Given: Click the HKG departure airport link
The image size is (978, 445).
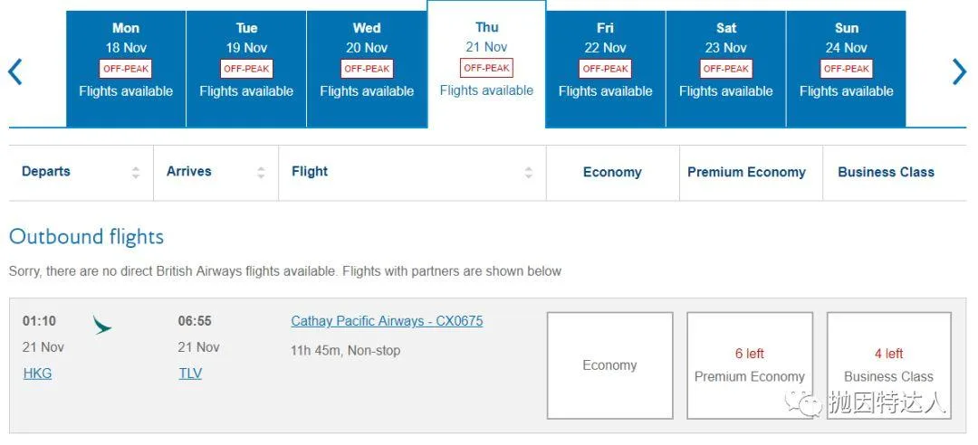Looking at the screenshot, I should point(37,373).
